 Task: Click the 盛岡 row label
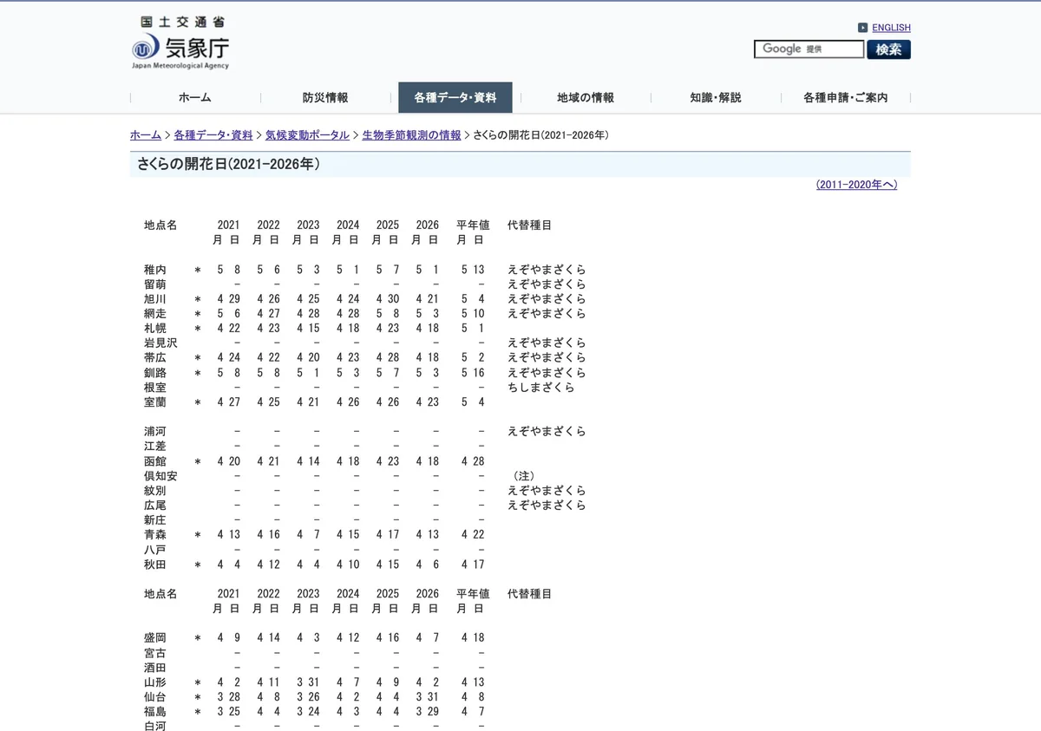coord(155,638)
